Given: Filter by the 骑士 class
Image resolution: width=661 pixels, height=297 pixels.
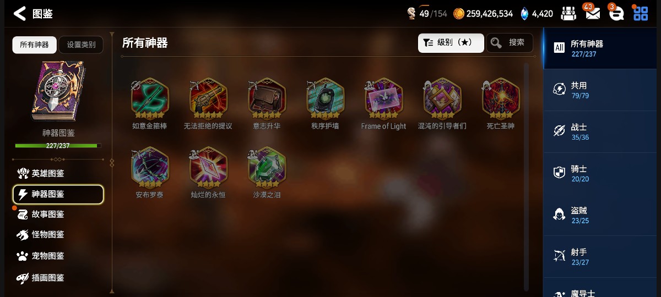Looking at the screenshot, I should (x=602, y=173).
